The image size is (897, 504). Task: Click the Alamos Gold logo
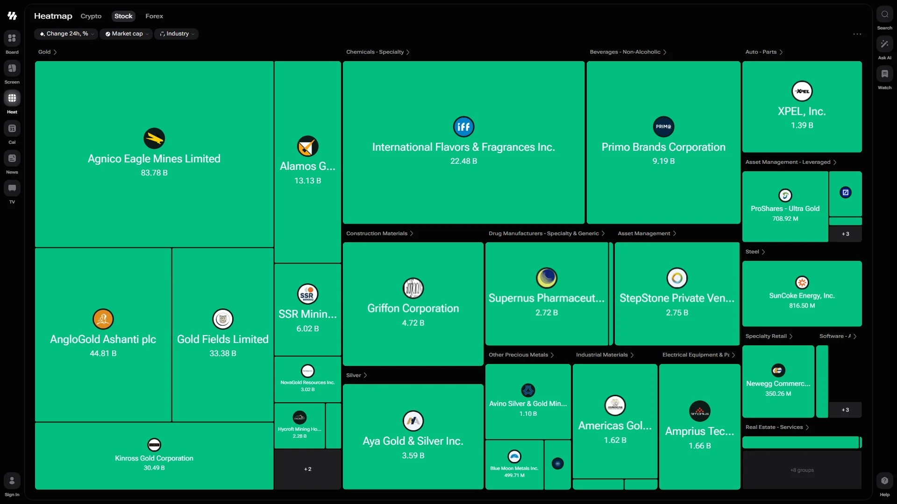[x=308, y=147]
